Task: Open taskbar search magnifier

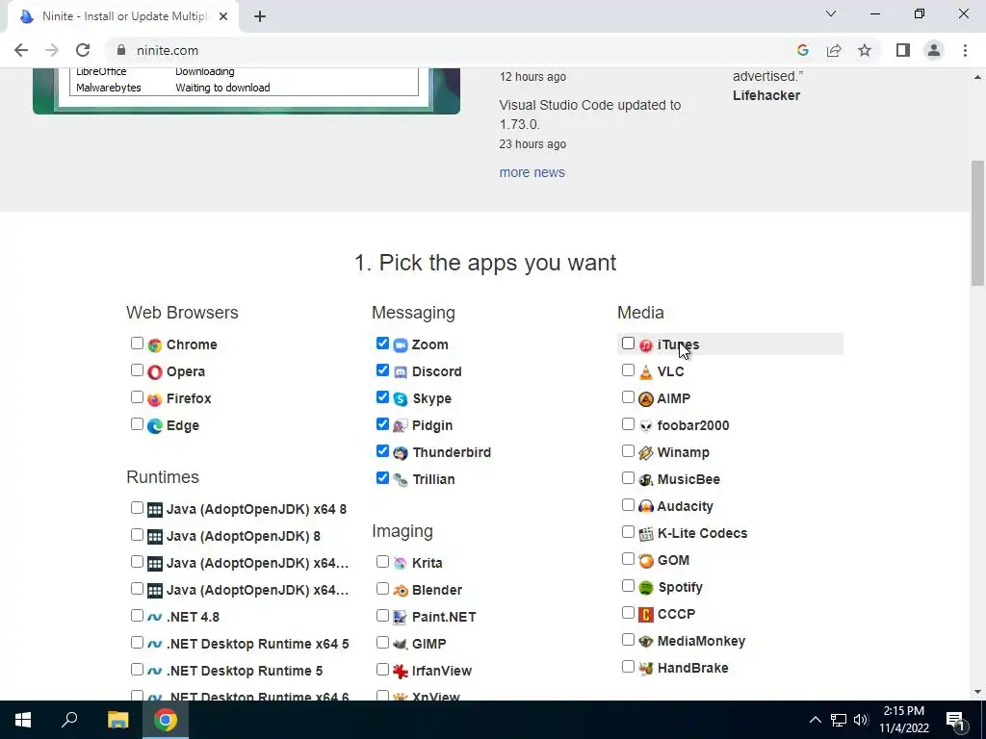Action: tap(69, 720)
